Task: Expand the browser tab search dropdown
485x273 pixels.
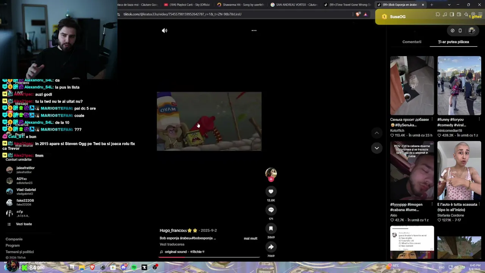Action: pyautogui.click(x=449, y=5)
